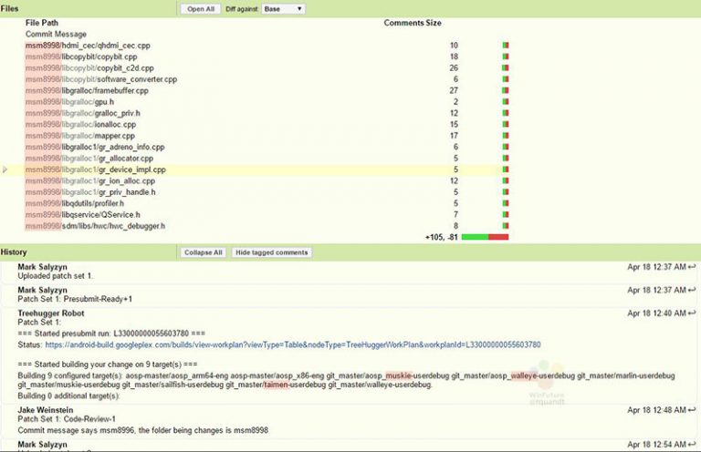Open the Commit Message file entry
Screen dimensions: 701x452
(x=57, y=34)
